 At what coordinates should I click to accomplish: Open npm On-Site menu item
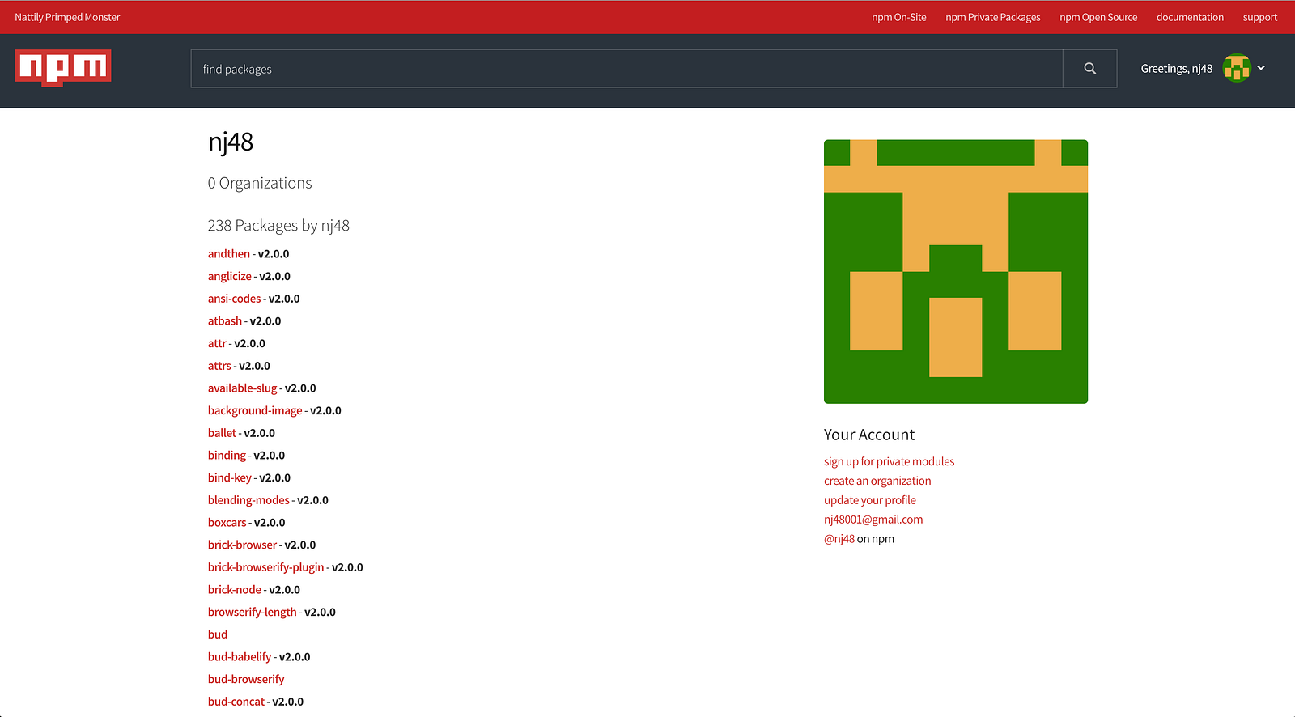pyautogui.click(x=899, y=17)
